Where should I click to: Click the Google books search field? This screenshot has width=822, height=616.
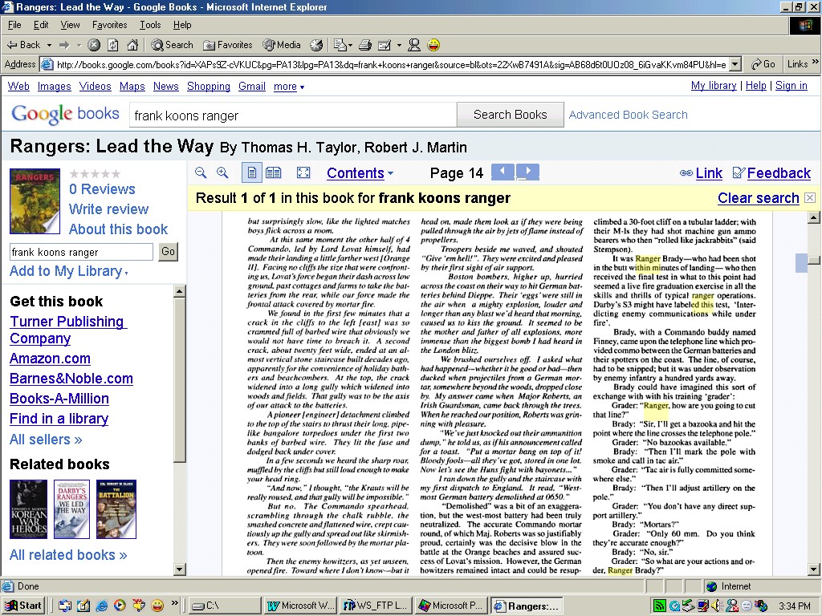coord(293,115)
